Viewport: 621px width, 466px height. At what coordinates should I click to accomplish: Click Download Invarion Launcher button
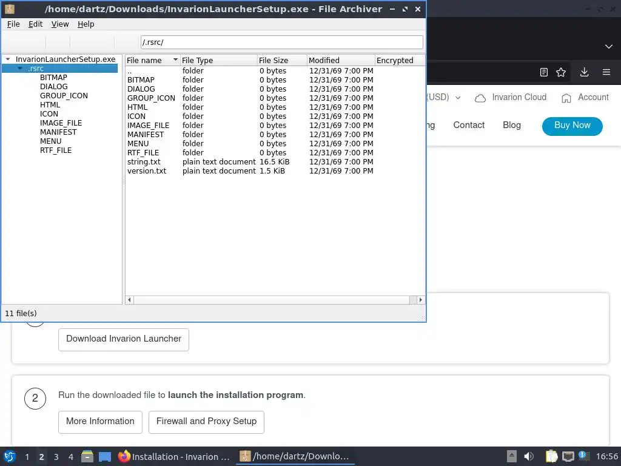[x=124, y=339]
